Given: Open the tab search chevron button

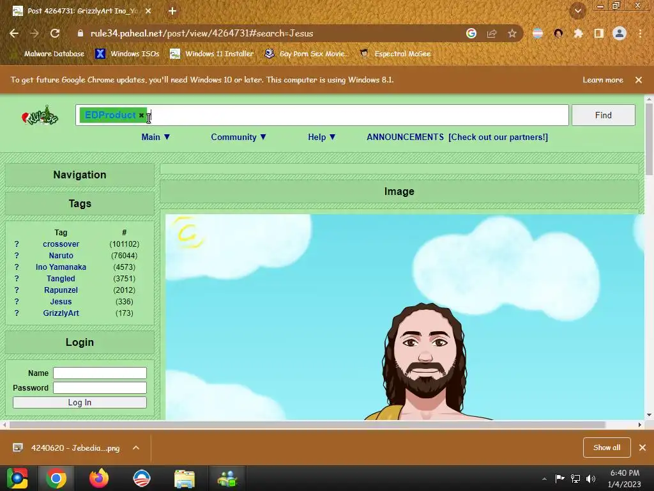Looking at the screenshot, I should coord(578,12).
